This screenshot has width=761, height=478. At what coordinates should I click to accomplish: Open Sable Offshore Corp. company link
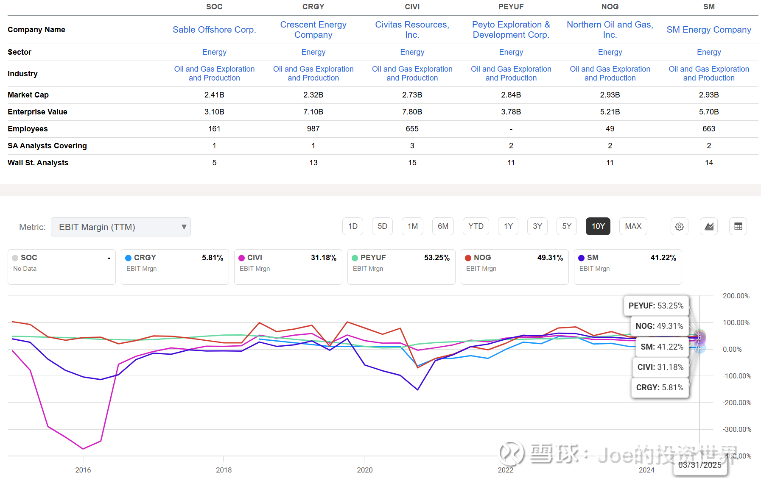[214, 30]
